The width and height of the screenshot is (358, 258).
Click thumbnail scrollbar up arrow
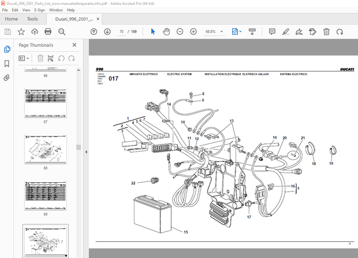[79, 70]
